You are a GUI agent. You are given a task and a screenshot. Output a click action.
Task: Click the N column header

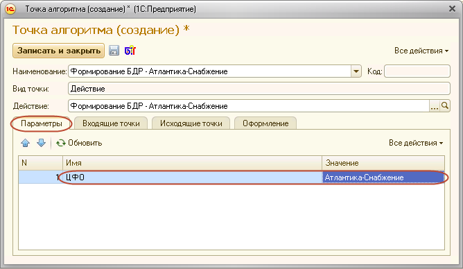(40, 163)
